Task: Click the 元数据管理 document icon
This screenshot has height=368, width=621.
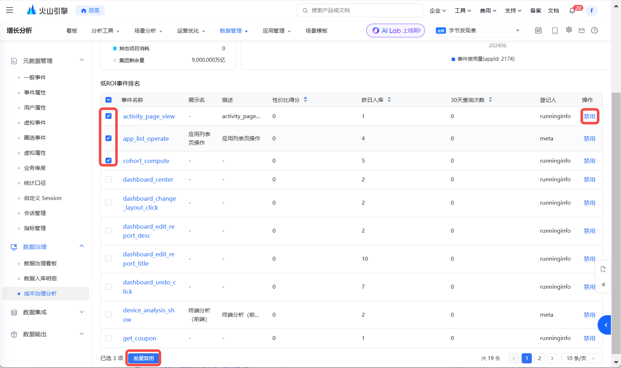Action: pyautogui.click(x=14, y=61)
